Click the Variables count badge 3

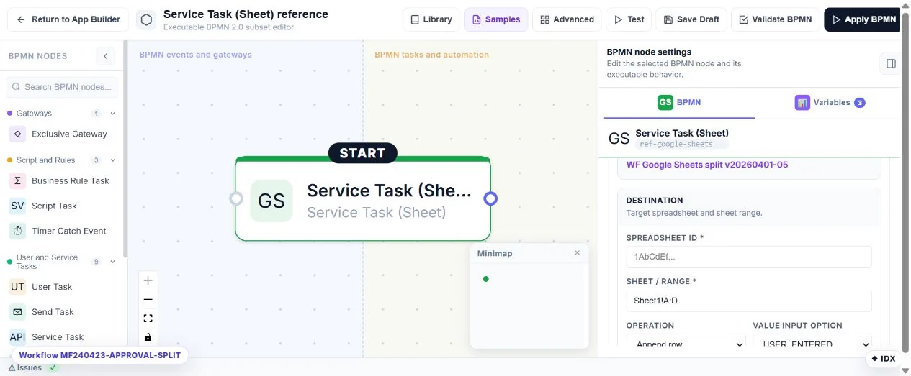[x=859, y=103]
